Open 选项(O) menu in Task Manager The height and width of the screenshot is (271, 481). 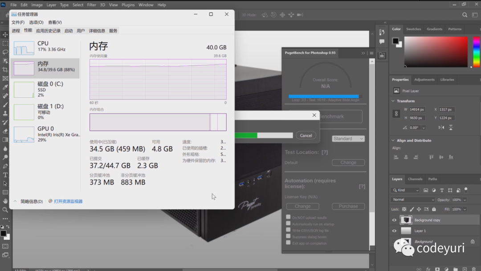coord(36,22)
